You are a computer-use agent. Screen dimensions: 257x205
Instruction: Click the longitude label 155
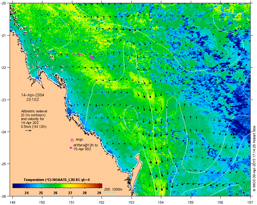[x=191, y=202]
